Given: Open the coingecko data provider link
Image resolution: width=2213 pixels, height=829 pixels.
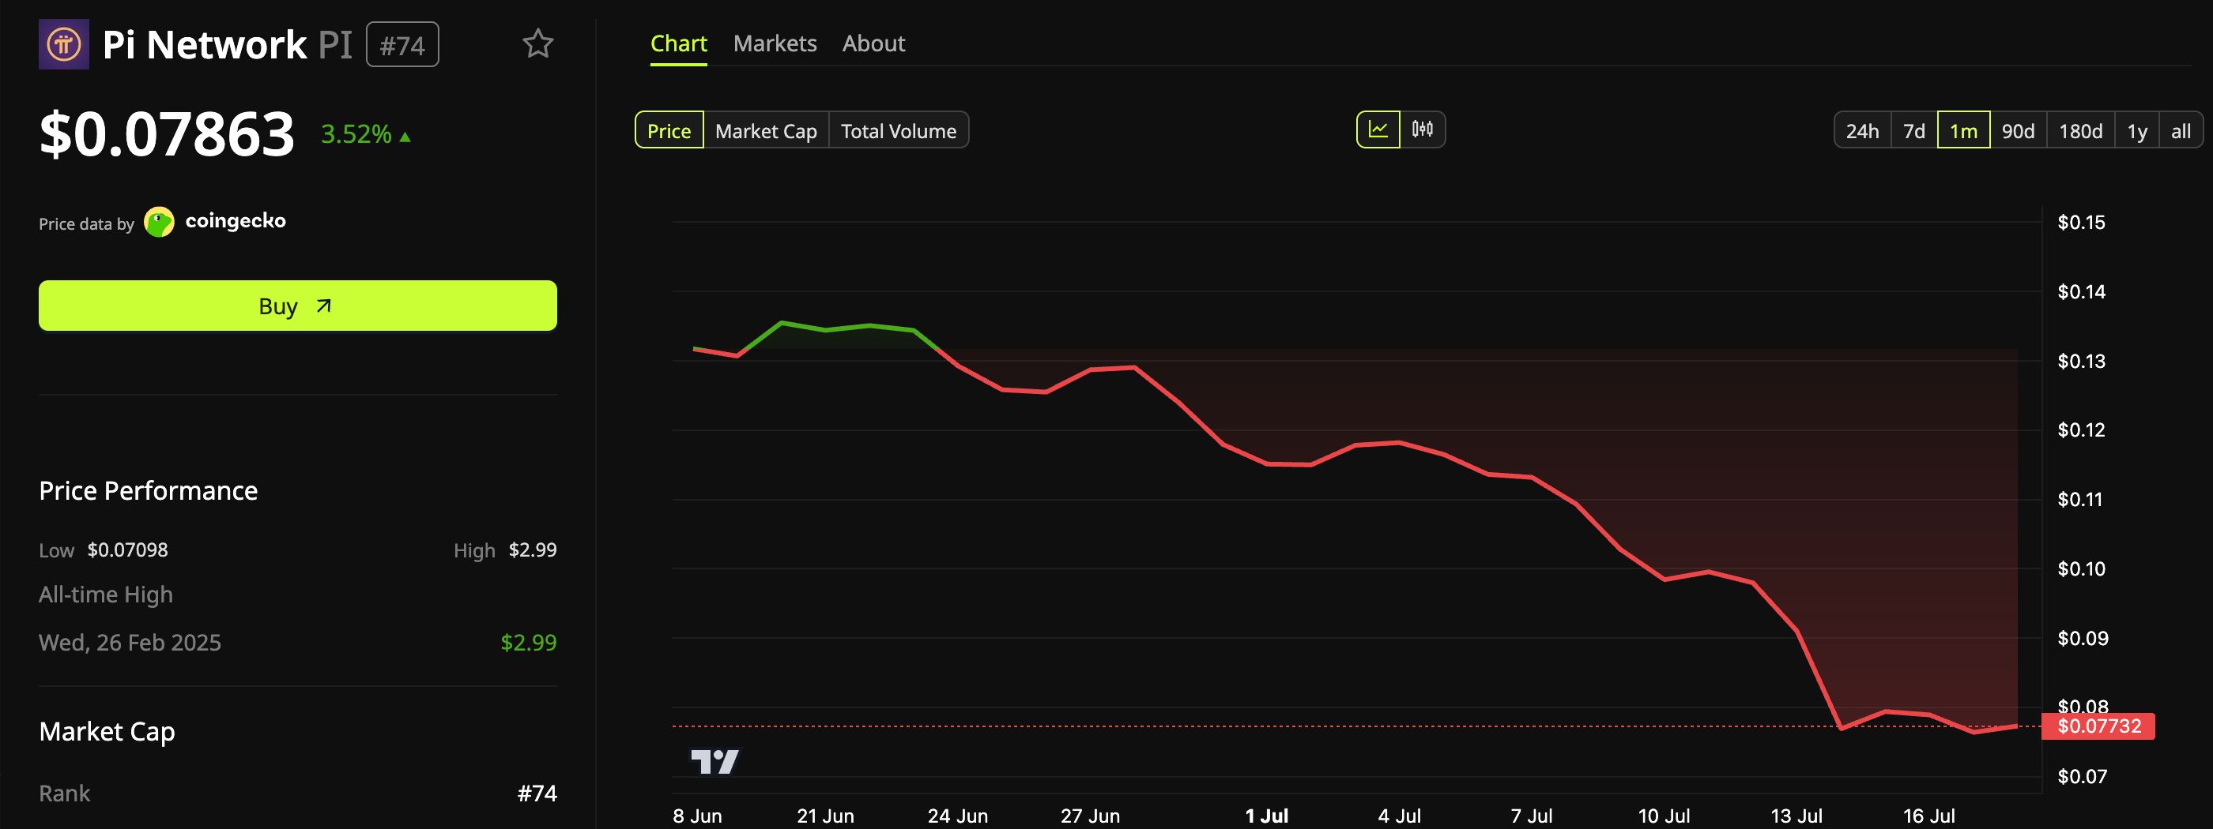Looking at the screenshot, I should (x=236, y=221).
